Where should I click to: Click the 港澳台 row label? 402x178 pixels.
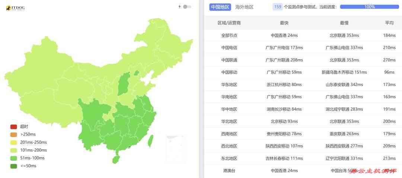[x=229, y=171]
